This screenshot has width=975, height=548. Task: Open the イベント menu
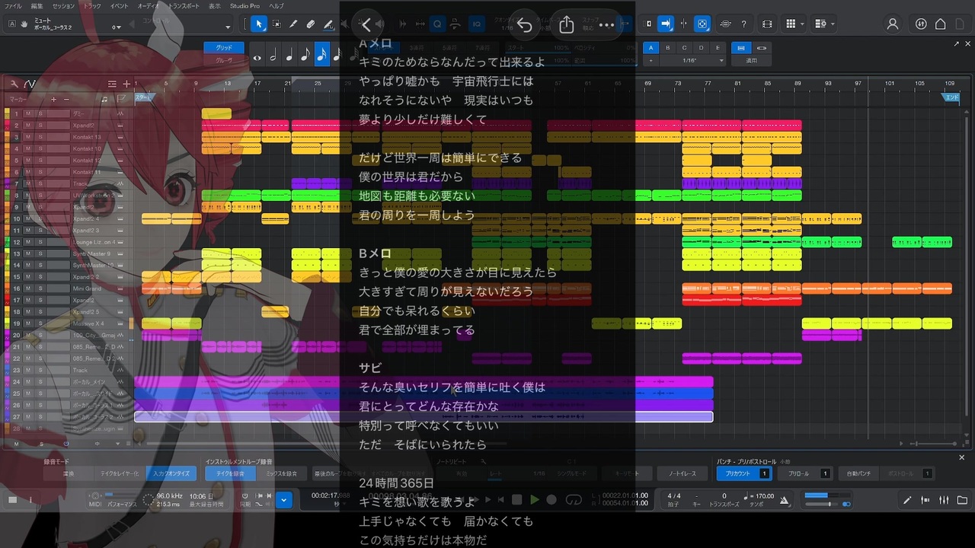(x=120, y=5)
